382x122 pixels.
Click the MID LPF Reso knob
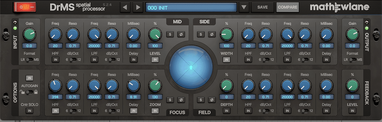[112, 34]
